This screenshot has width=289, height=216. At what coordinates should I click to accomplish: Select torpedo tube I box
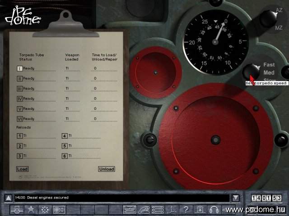19,68
